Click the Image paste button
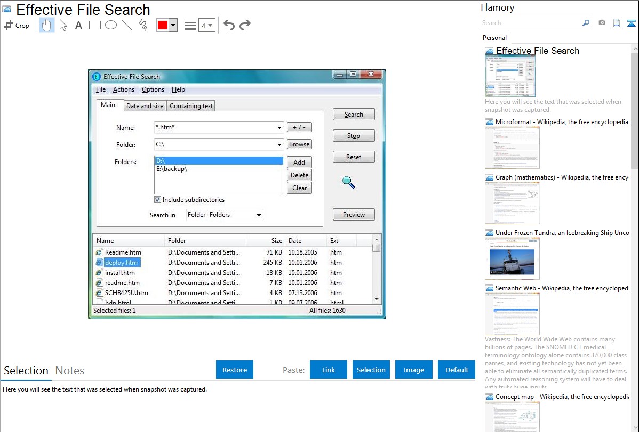 click(x=414, y=370)
